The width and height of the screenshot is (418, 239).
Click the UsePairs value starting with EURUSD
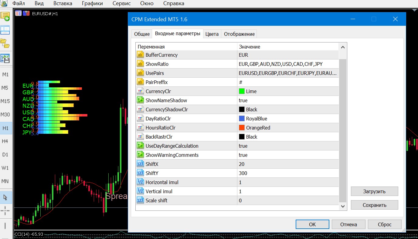pos(287,73)
